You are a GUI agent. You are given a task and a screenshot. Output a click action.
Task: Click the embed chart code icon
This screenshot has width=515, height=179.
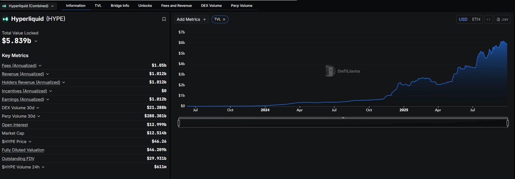click(488, 19)
